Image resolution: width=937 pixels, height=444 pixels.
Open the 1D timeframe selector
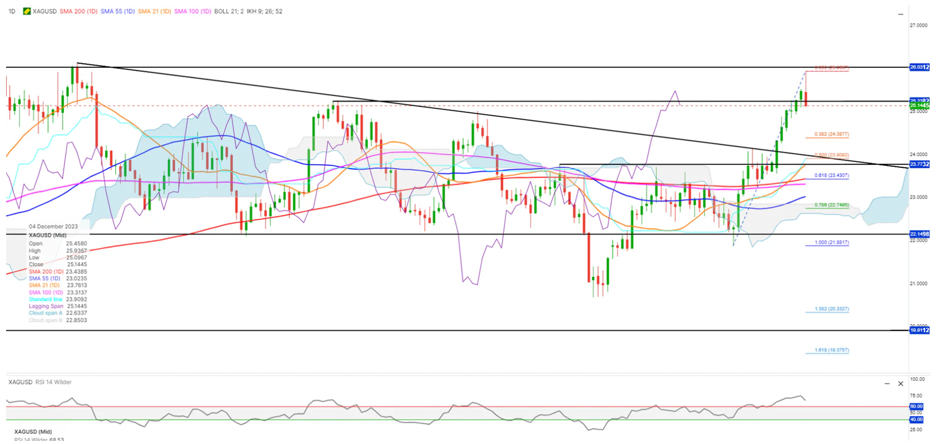pyautogui.click(x=12, y=11)
